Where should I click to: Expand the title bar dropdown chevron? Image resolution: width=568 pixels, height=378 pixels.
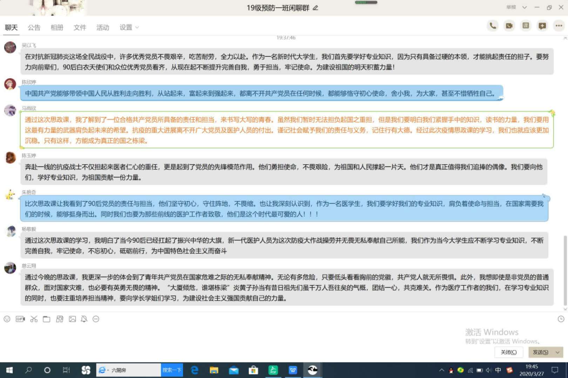(525, 7)
